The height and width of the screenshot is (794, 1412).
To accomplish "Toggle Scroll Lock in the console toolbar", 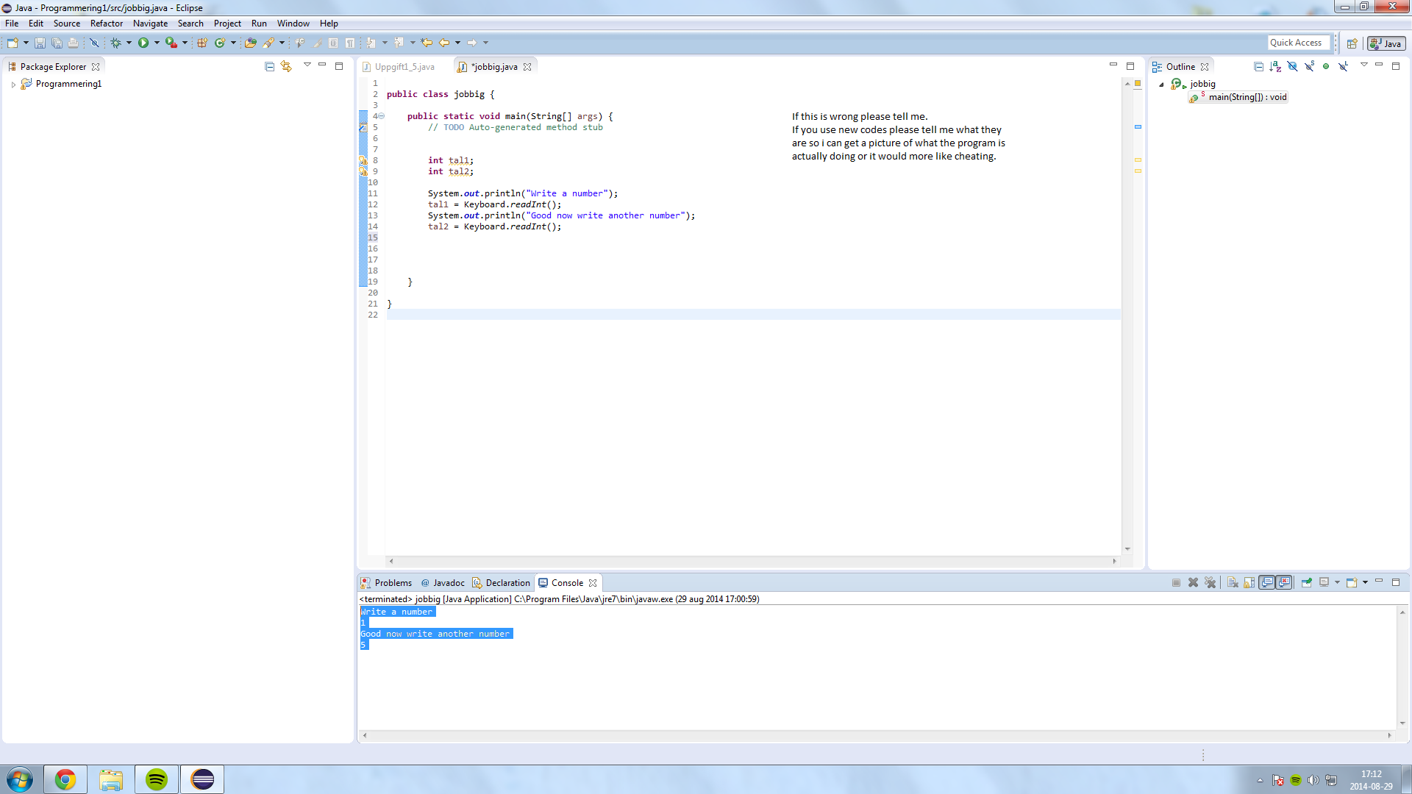I will click(x=1249, y=582).
